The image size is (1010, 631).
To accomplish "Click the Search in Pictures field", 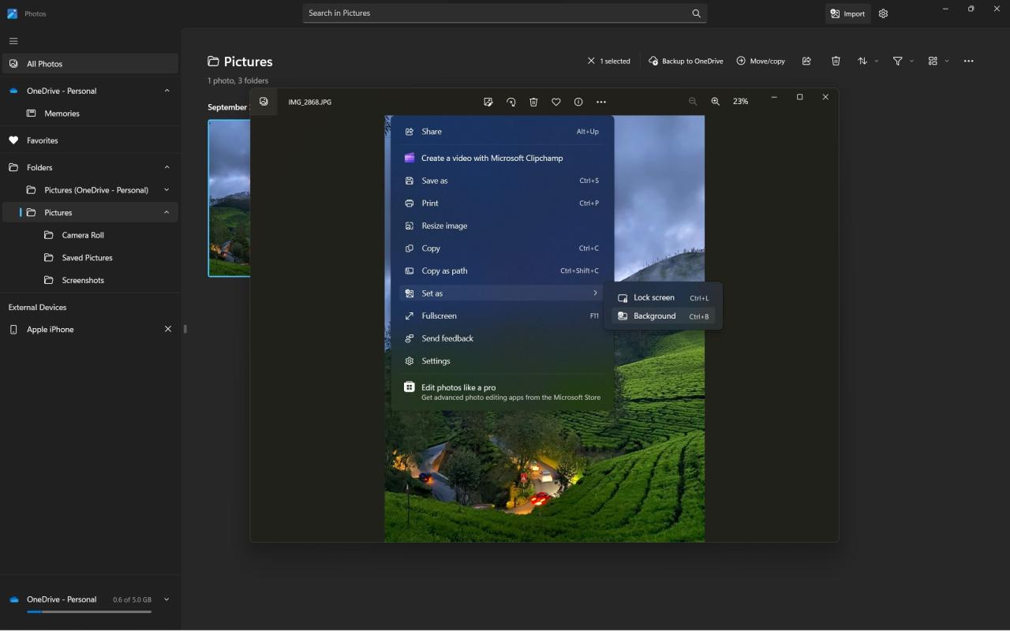I will click(505, 13).
